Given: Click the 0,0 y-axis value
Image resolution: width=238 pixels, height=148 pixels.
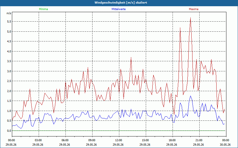Looking at the screenshot, I should [x=9, y=131].
